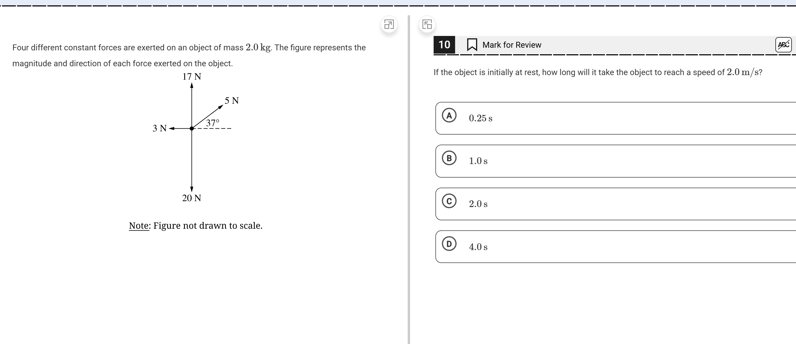Screen dimensions: 796x344
Task: Click the bookmark review icon
Action: [x=472, y=45]
